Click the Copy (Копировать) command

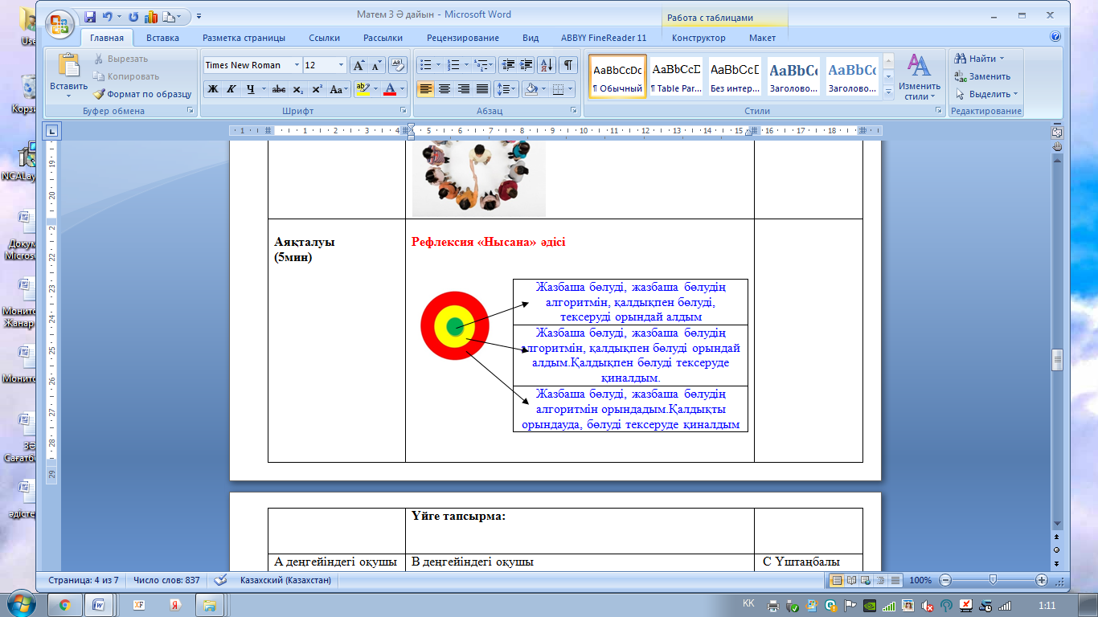click(125, 76)
